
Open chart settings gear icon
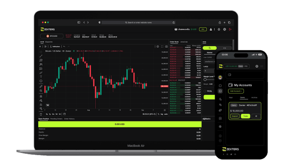(158, 47)
